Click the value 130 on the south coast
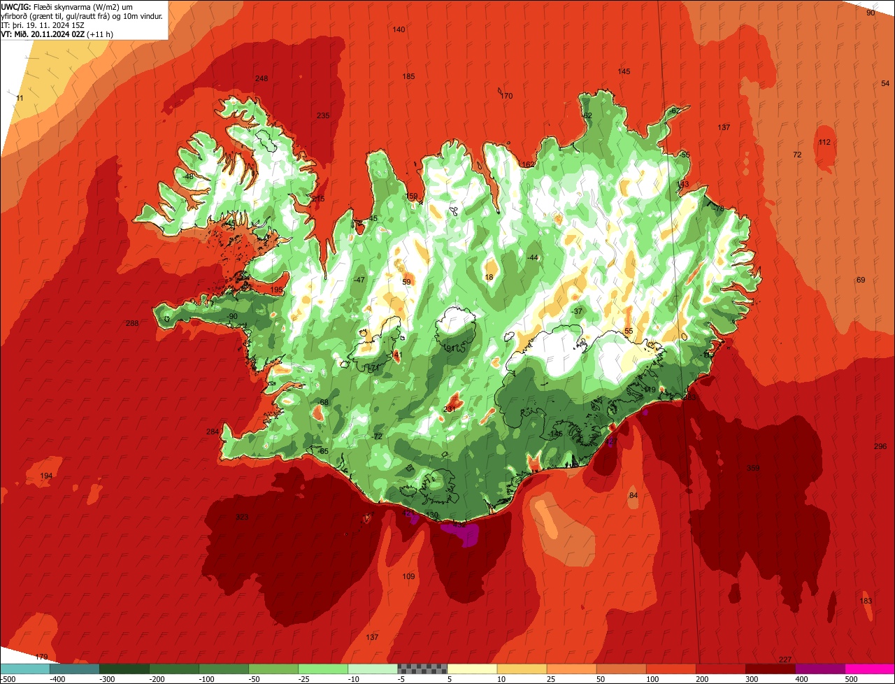Image resolution: width=895 pixels, height=684 pixels. pos(432,515)
